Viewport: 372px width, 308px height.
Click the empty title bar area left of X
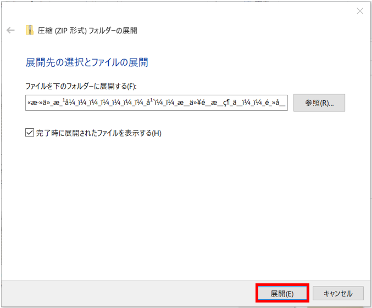pos(220,11)
